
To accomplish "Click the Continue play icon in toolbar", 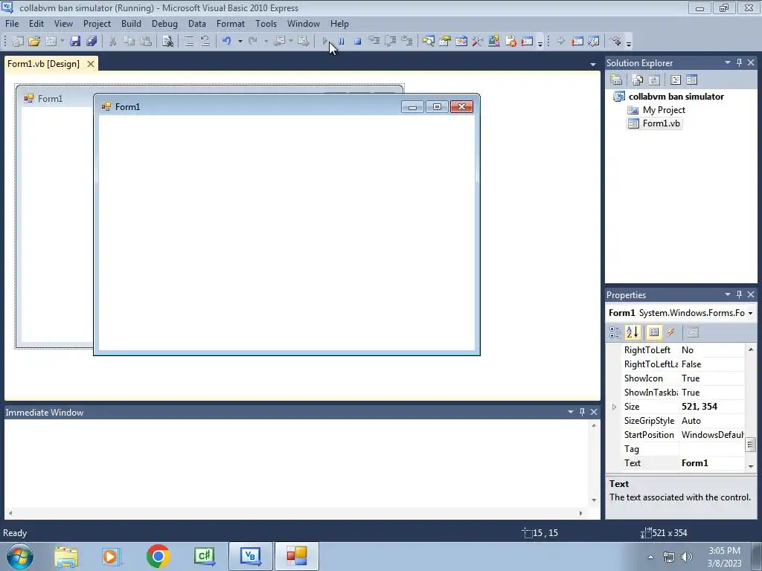I will coord(324,42).
